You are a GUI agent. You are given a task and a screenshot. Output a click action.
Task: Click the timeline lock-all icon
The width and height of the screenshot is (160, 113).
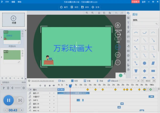pyautogui.click(x=50, y=86)
